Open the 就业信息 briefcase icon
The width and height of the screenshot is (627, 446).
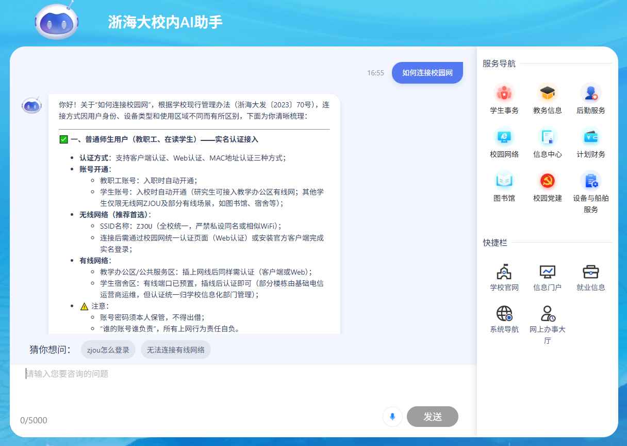tap(591, 272)
